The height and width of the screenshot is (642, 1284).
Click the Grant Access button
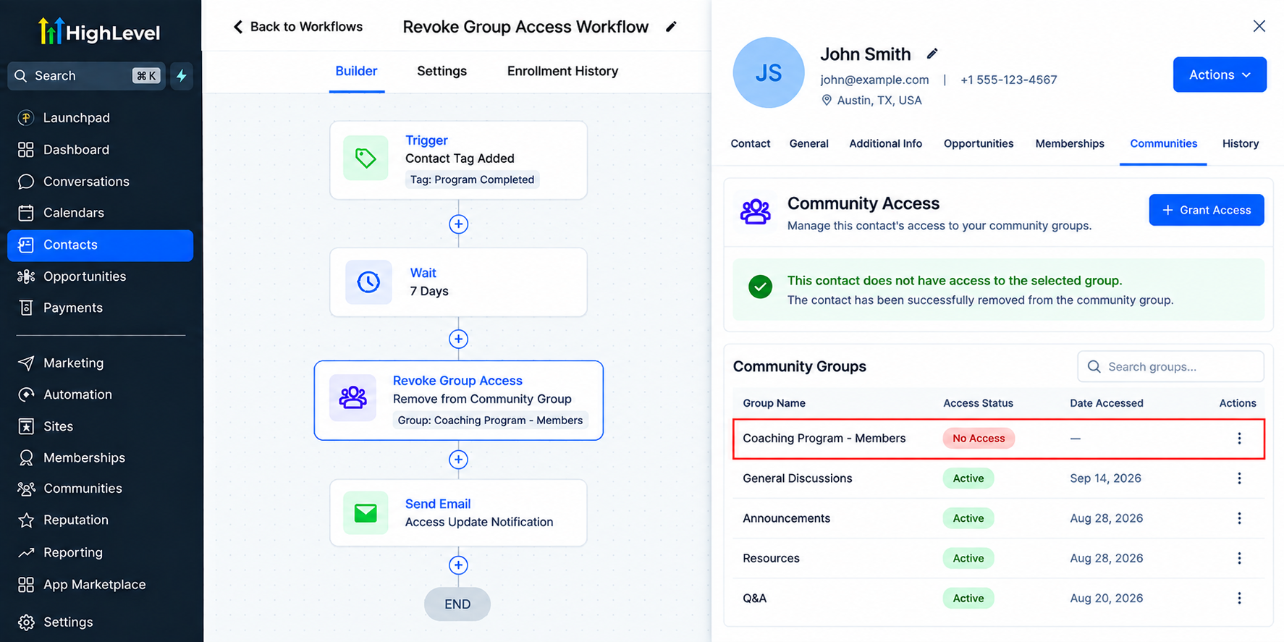[1207, 210]
